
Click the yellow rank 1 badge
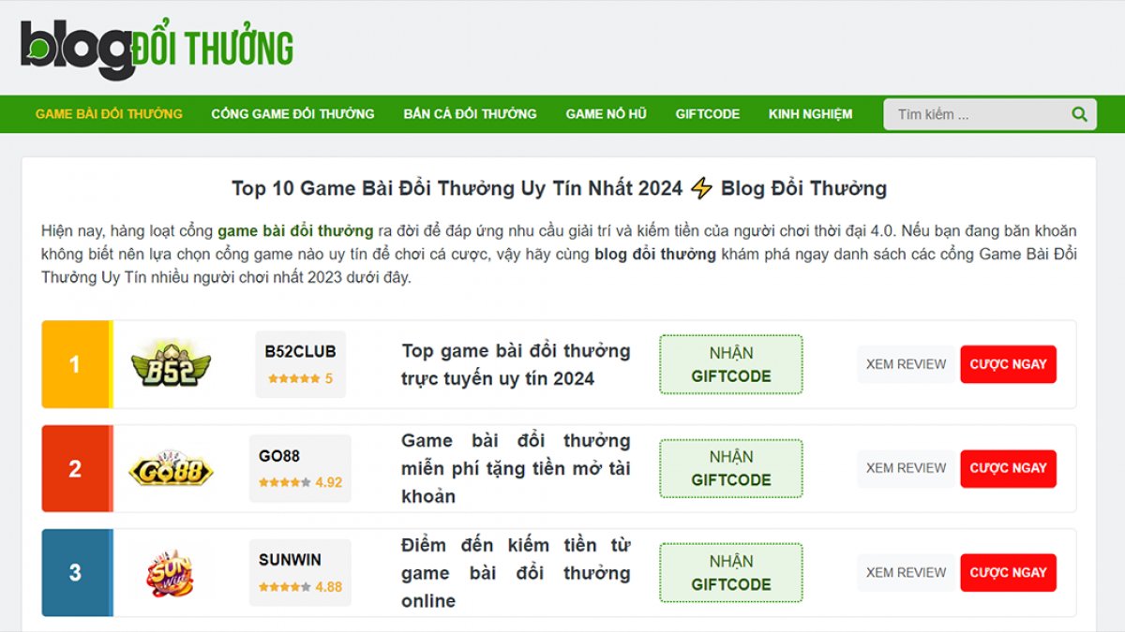[x=76, y=364]
